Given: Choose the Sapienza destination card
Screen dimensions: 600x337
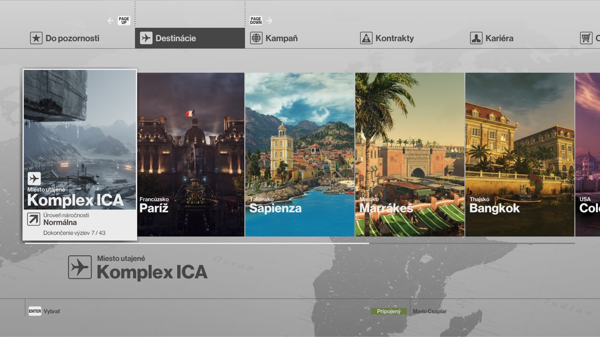Looking at the screenshot, I should coord(300,154).
